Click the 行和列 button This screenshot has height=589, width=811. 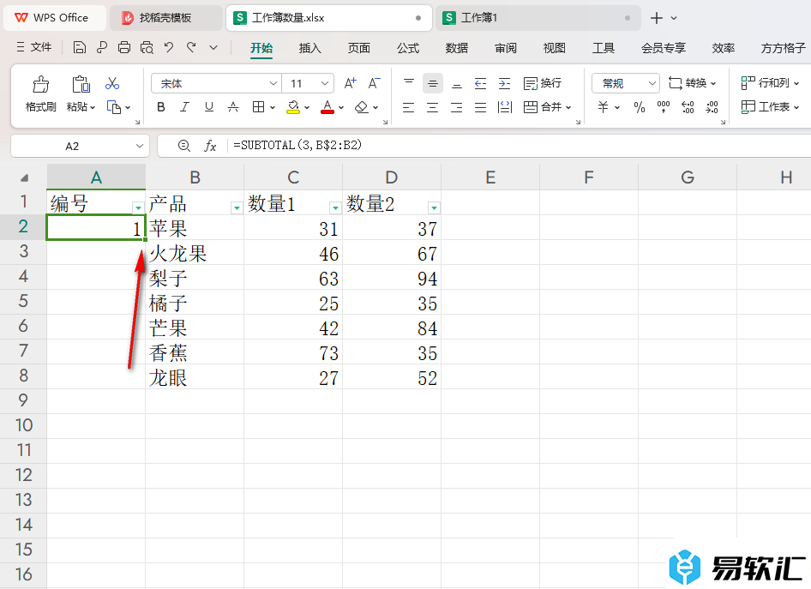point(770,83)
